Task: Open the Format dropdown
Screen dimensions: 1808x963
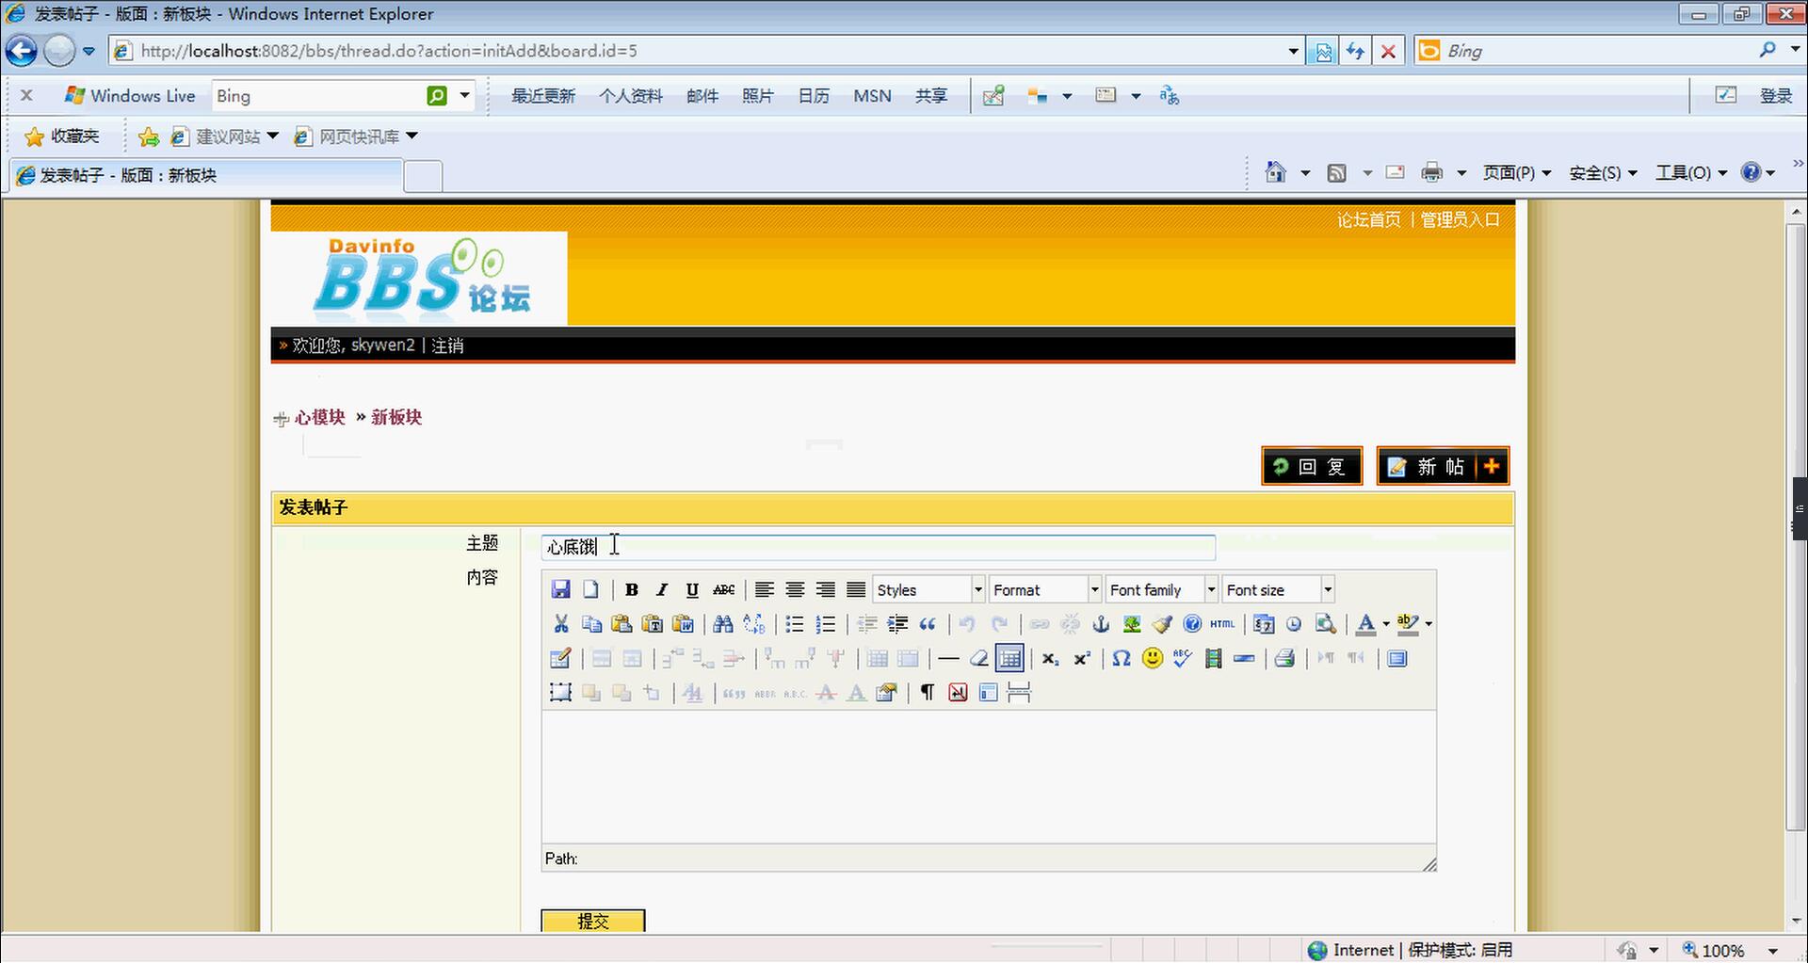Action: pyautogui.click(x=1045, y=589)
